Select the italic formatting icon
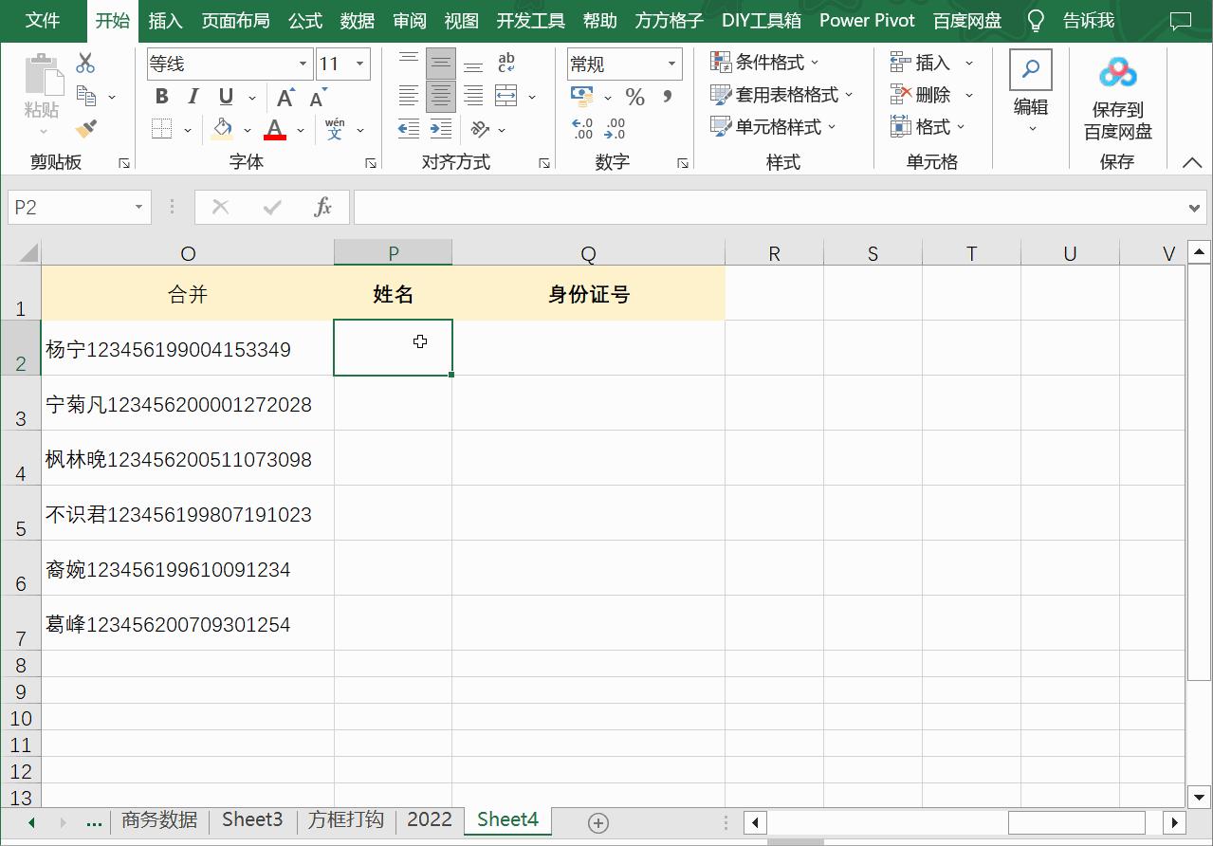Screen dimensions: 1213x846 [193, 96]
